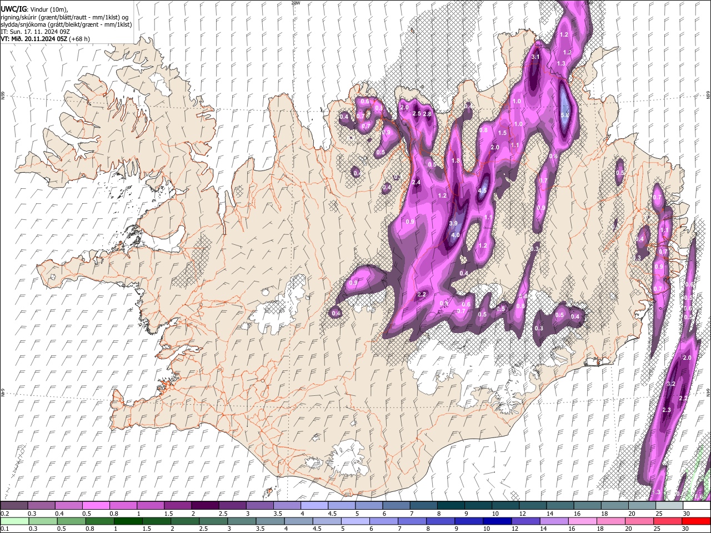Select the '3.1' value near the north coast
This screenshot has width=711, height=533.
[535, 57]
